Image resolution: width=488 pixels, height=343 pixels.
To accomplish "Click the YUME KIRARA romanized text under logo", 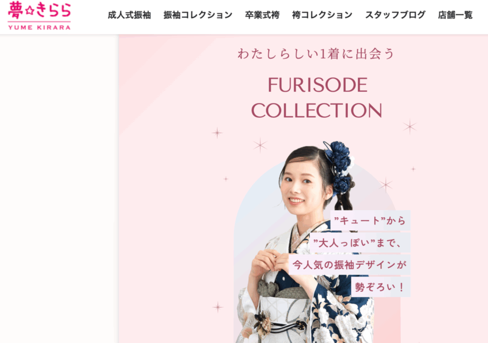I will point(39,27).
